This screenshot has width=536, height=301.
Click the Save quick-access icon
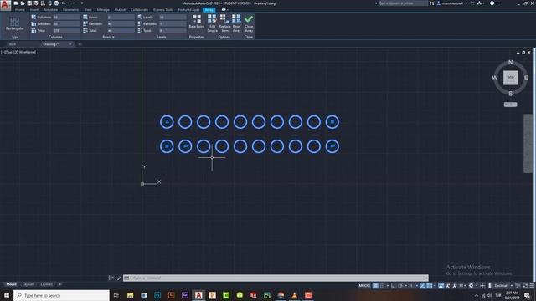[29, 3]
